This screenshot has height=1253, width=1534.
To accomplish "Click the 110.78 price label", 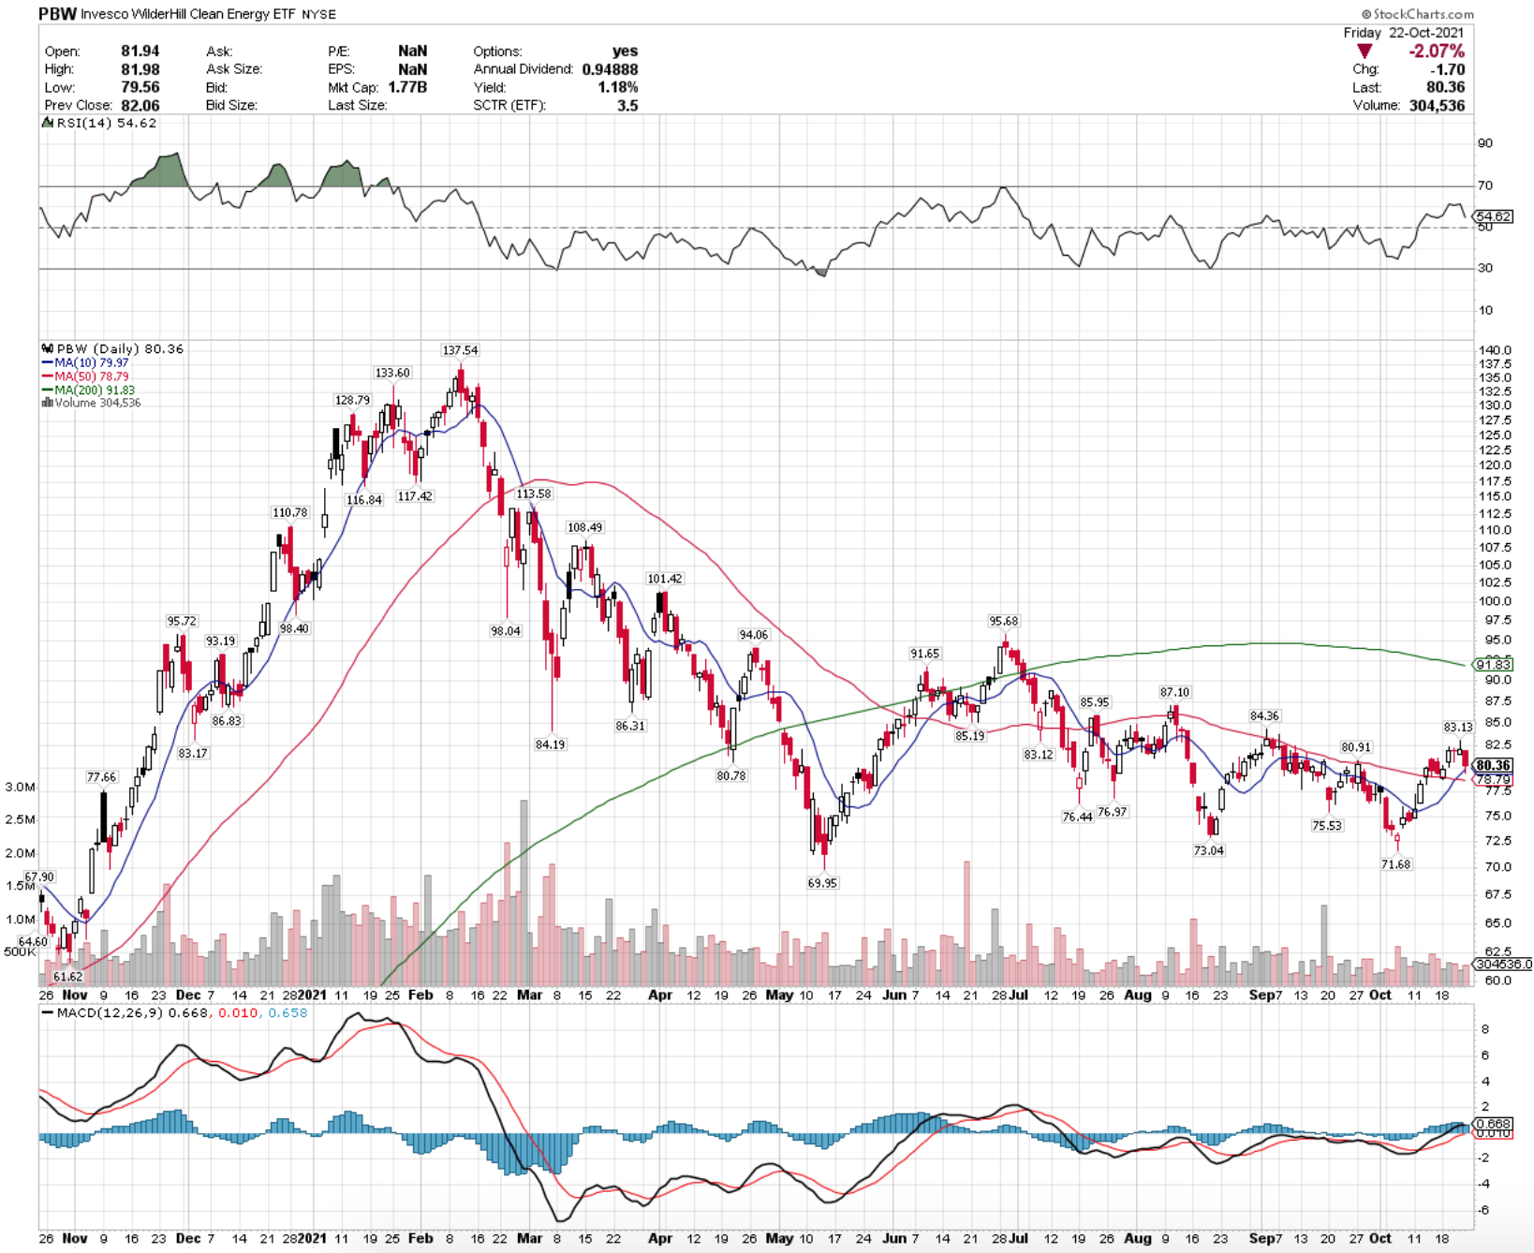I will (289, 512).
